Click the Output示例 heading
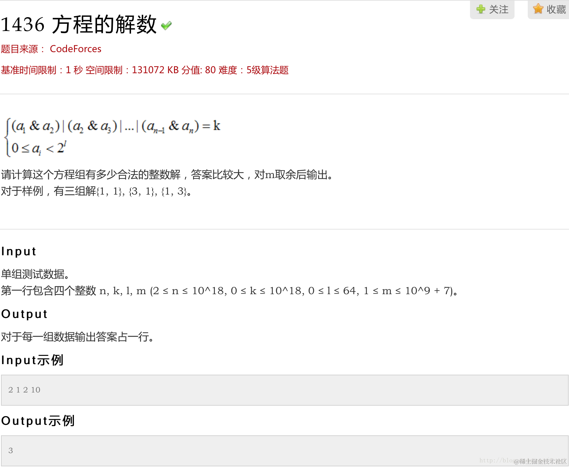This screenshot has width=569, height=467. click(x=38, y=421)
